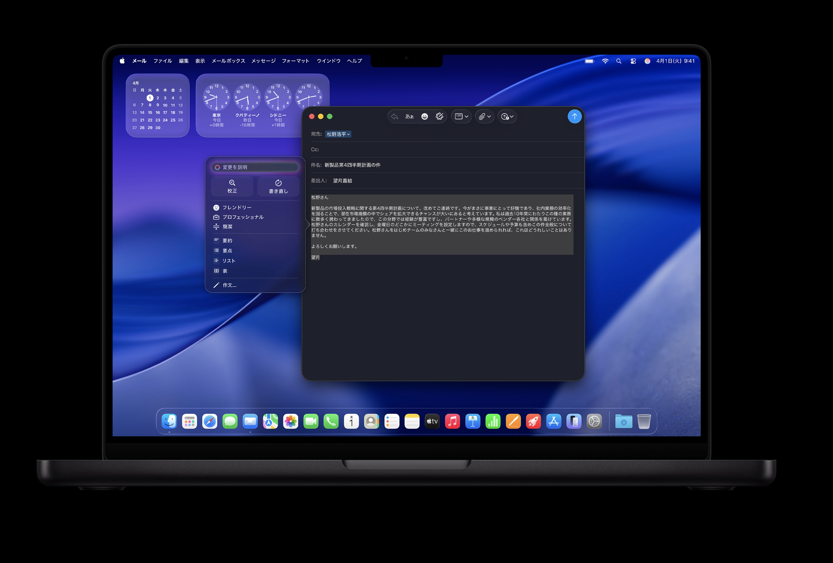Click the Siri icon in the menu bar
The image size is (833, 563).
point(647,61)
